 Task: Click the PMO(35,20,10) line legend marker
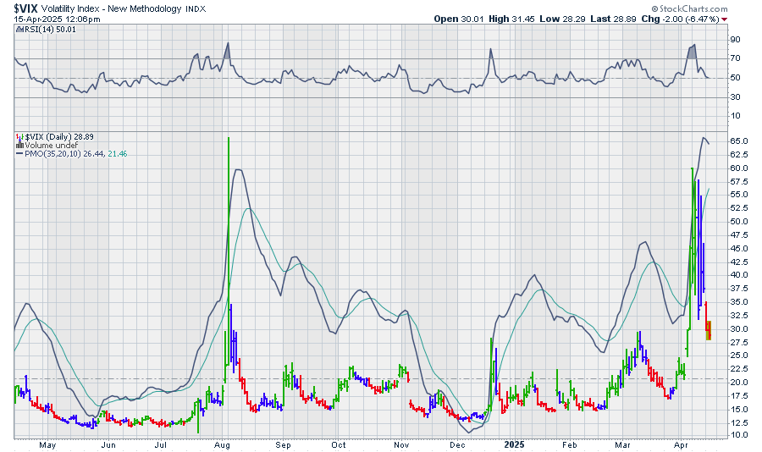(19, 154)
